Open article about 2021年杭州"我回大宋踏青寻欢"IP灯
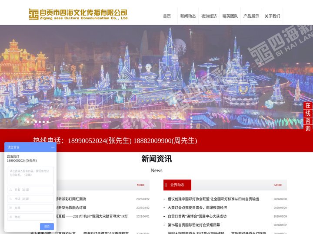Screen dimensions: 313x234 pos(92,216)
